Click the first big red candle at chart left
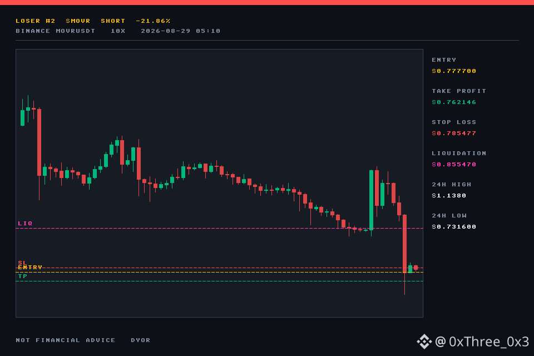The image size is (534, 356). tap(39, 142)
